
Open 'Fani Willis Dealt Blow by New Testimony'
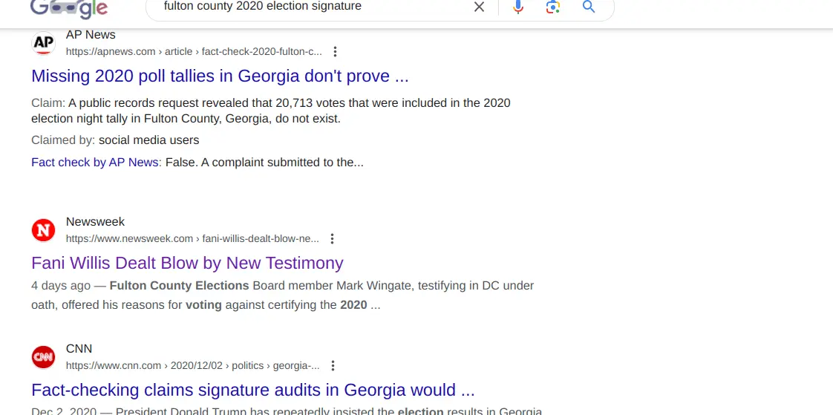187,263
